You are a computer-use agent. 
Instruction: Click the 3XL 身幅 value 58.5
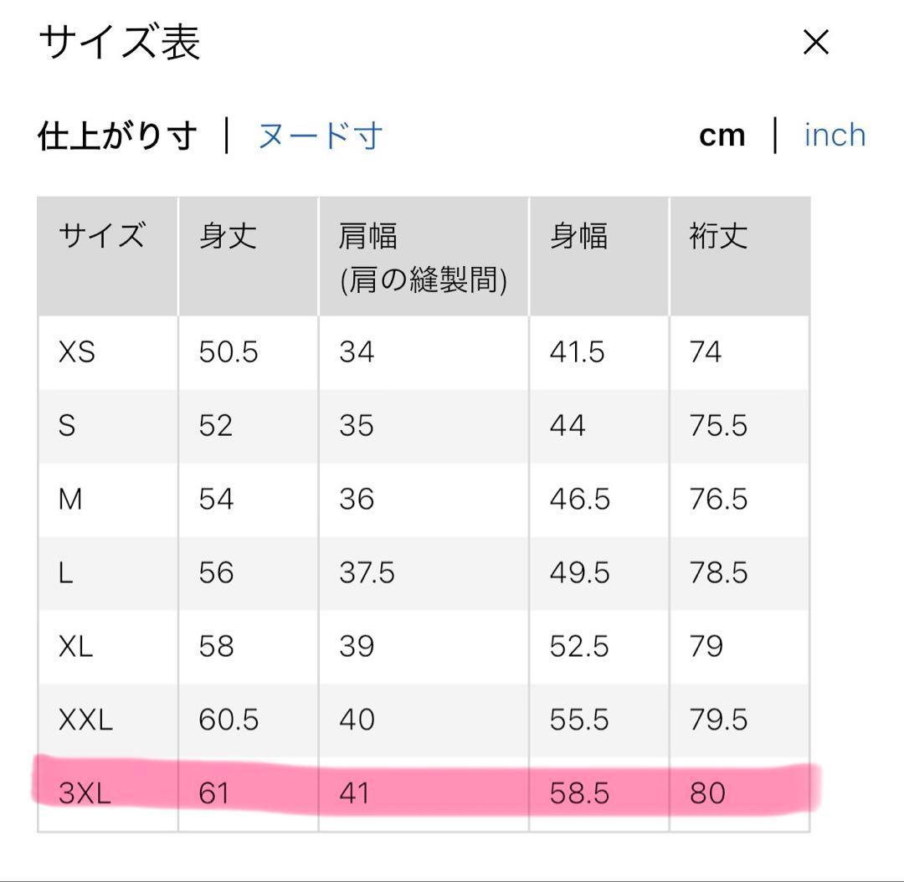tap(579, 792)
